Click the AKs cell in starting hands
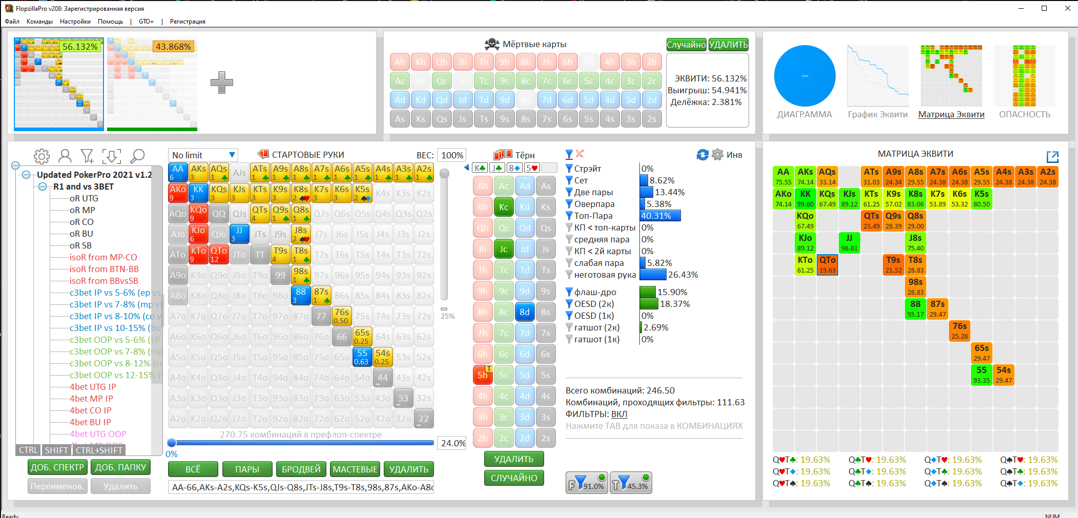This screenshot has width=1078, height=518. point(198,173)
